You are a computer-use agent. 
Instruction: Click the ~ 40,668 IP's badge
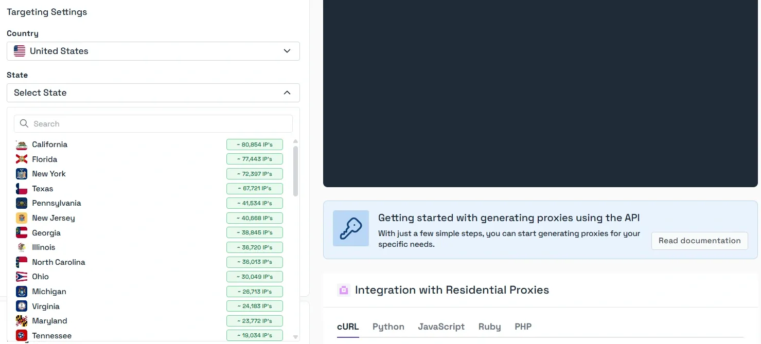[255, 218]
